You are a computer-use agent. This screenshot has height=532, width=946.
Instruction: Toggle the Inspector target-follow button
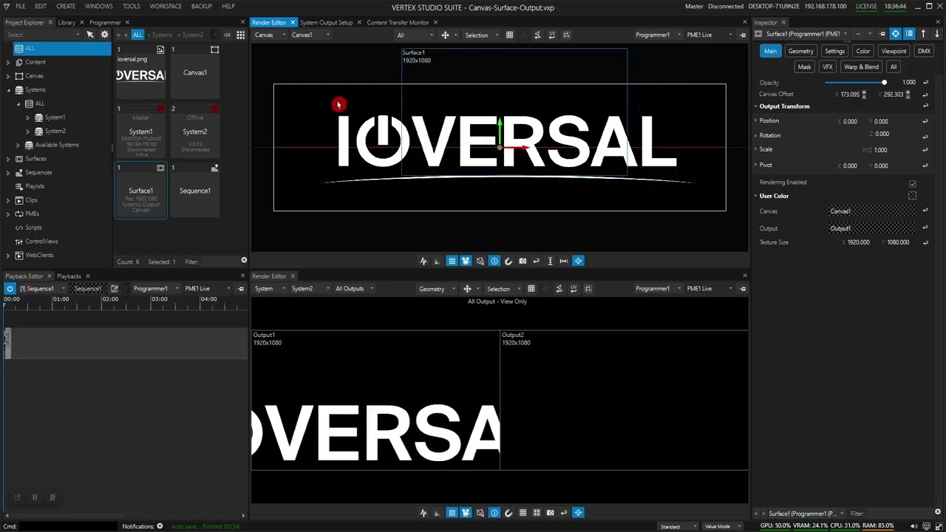(x=895, y=34)
